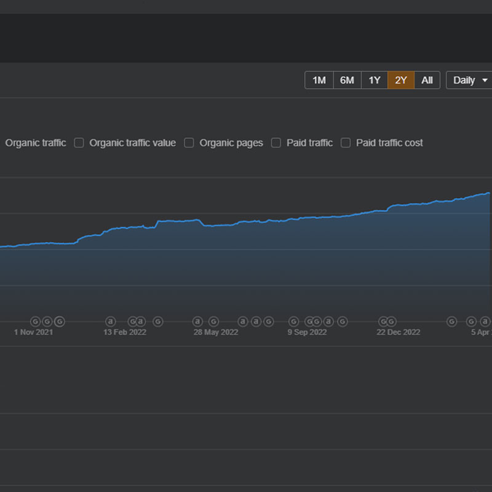
Task: Click the Organic traffic value label
Action: click(133, 143)
